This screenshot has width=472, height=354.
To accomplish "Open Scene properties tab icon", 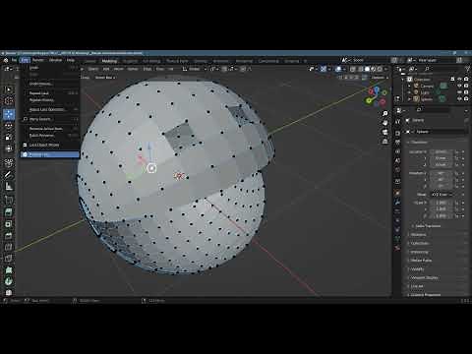I will click(397, 160).
